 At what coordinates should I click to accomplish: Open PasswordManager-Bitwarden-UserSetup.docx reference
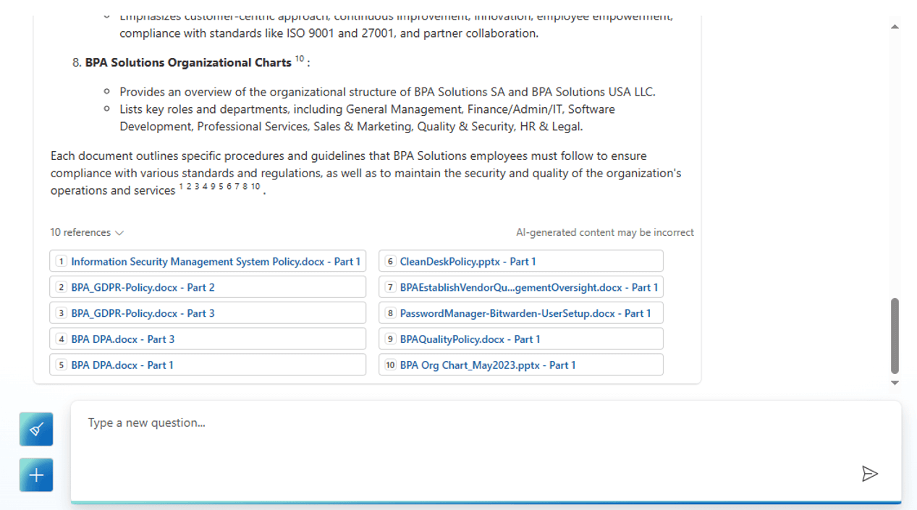click(521, 313)
